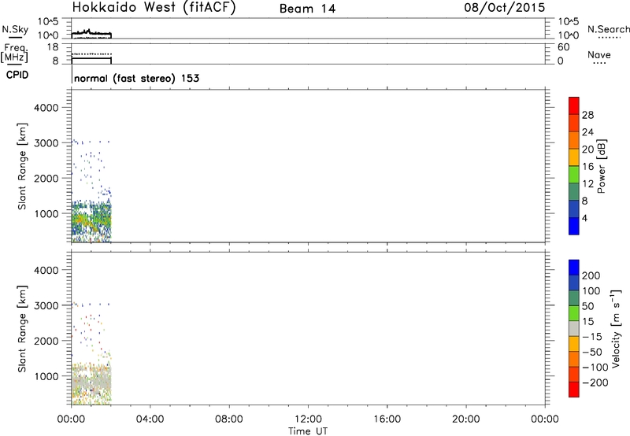This screenshot has height=436, width=630.
Task: Click the velocity backscatter data cluster near 1000 km
Action: [x=91, y=383]
